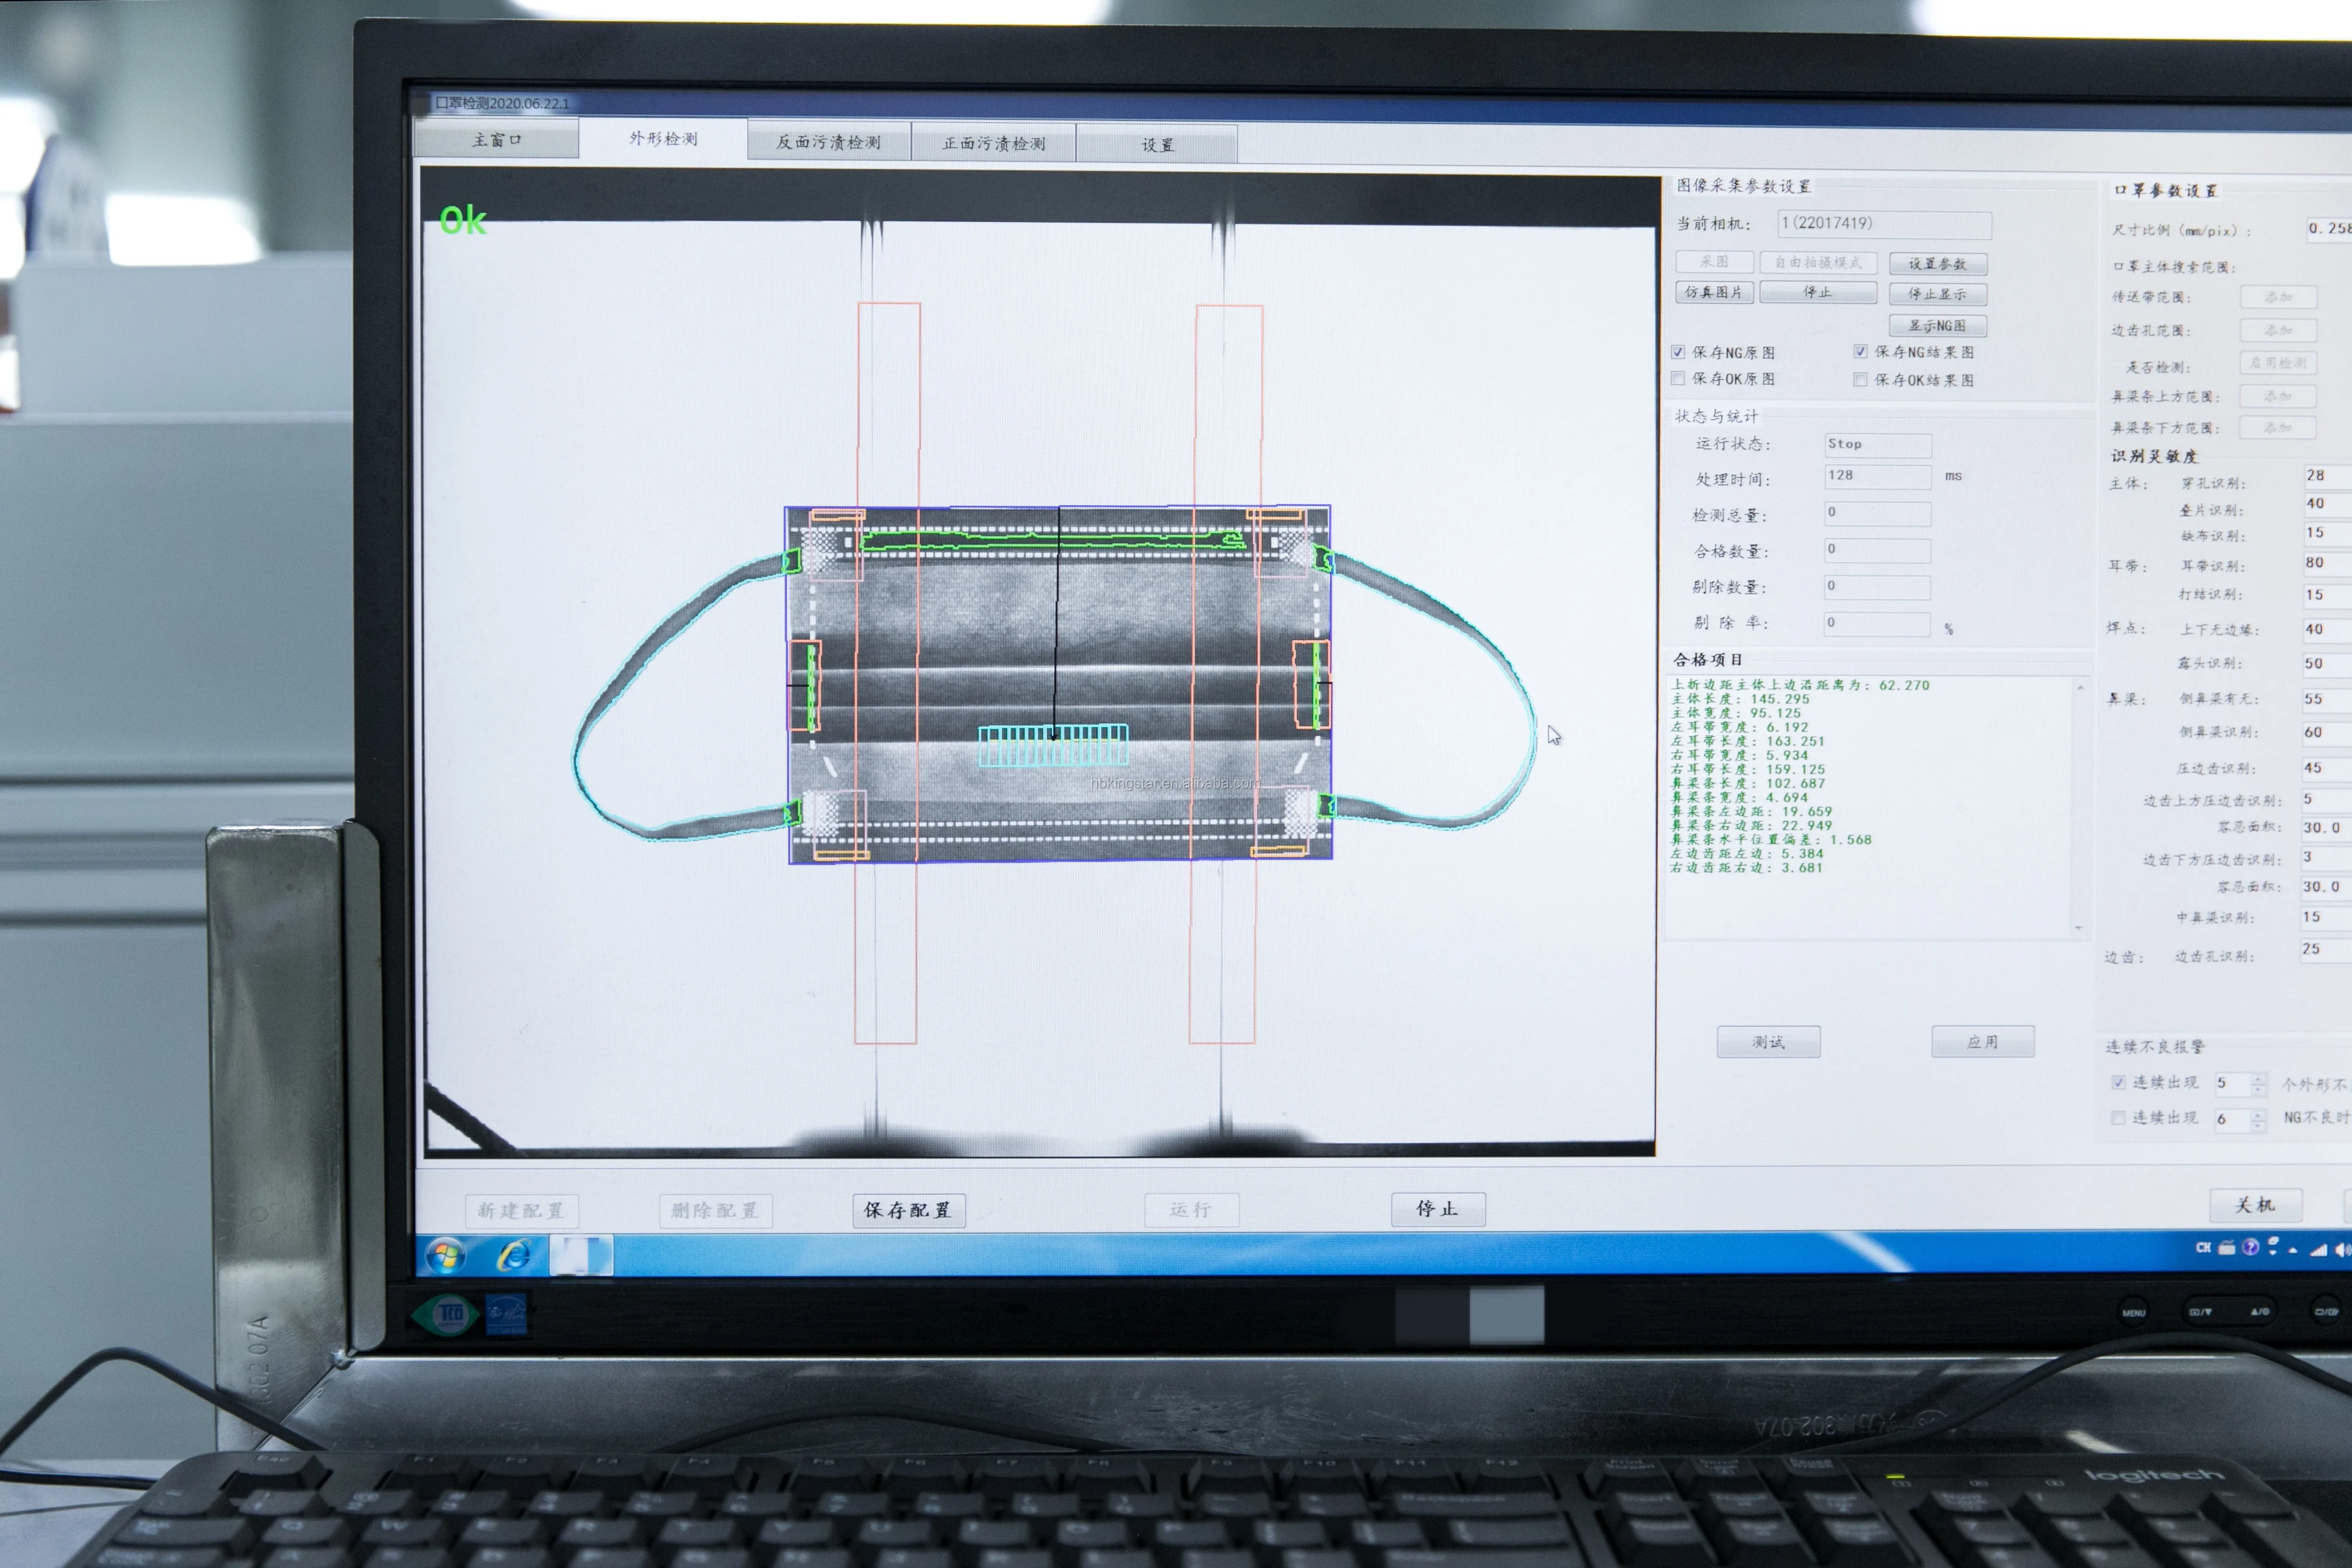The image size is (2352, 1568).
Task: Show hidden system tray icons arrow
Action: (x=2293, y=1250)
